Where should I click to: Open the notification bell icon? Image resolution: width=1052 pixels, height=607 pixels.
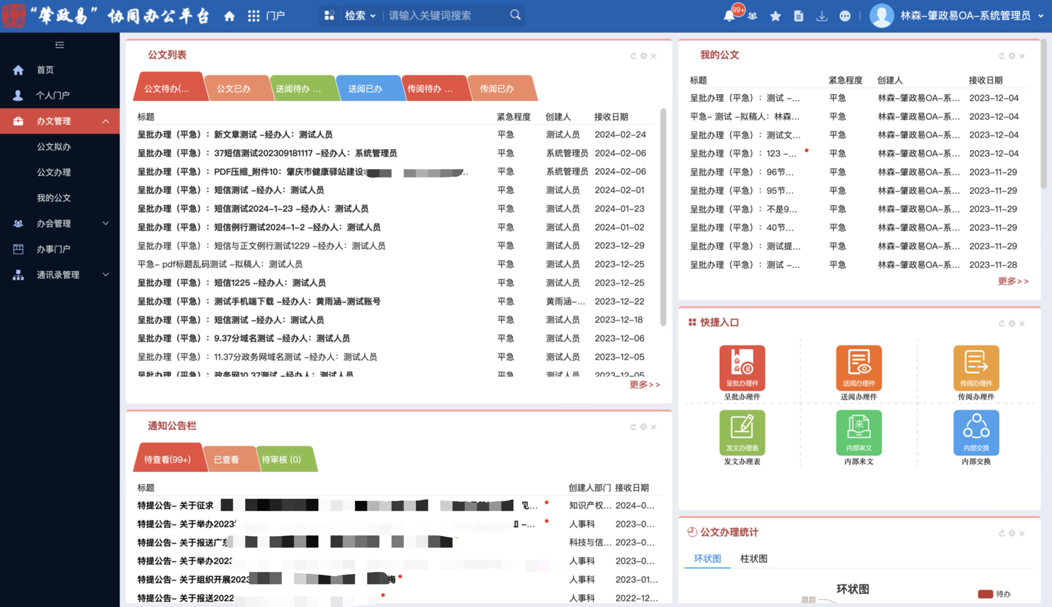pos(729,16)
